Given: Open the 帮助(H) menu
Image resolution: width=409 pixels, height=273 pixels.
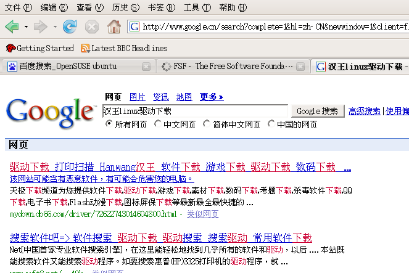Looking at the screenshot, I should coord(233,7).
